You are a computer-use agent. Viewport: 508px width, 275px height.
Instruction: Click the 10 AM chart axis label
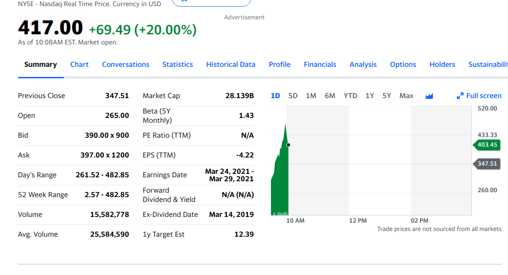(296, 220)
